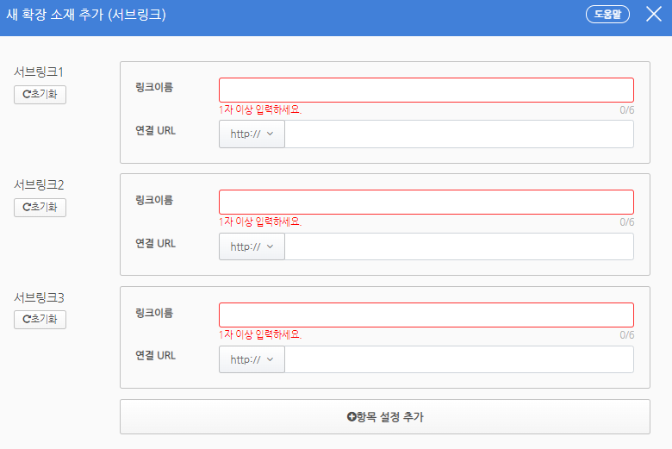Select the 서브링크1 section label
672x449 pixels.
pyautogui.click(x=39, y=72)
